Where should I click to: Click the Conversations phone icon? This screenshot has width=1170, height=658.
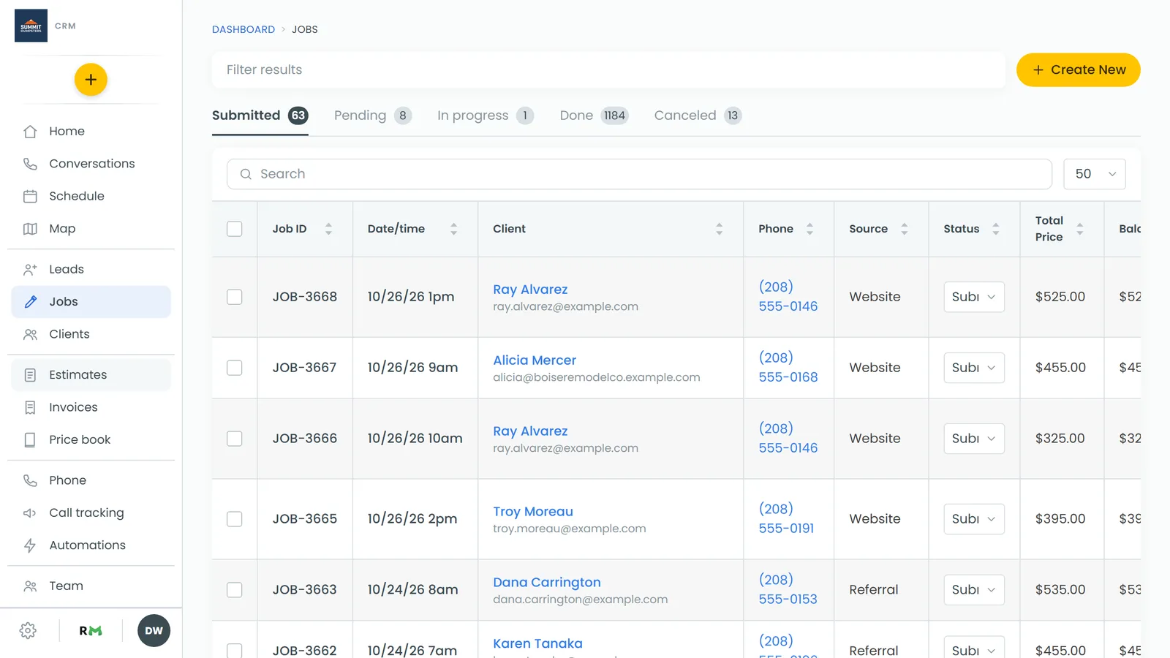click(30, 164)
